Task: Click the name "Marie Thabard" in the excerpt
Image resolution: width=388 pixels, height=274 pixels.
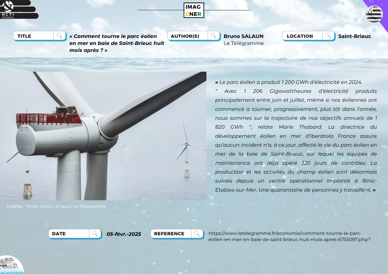Action: click(300, 127)
